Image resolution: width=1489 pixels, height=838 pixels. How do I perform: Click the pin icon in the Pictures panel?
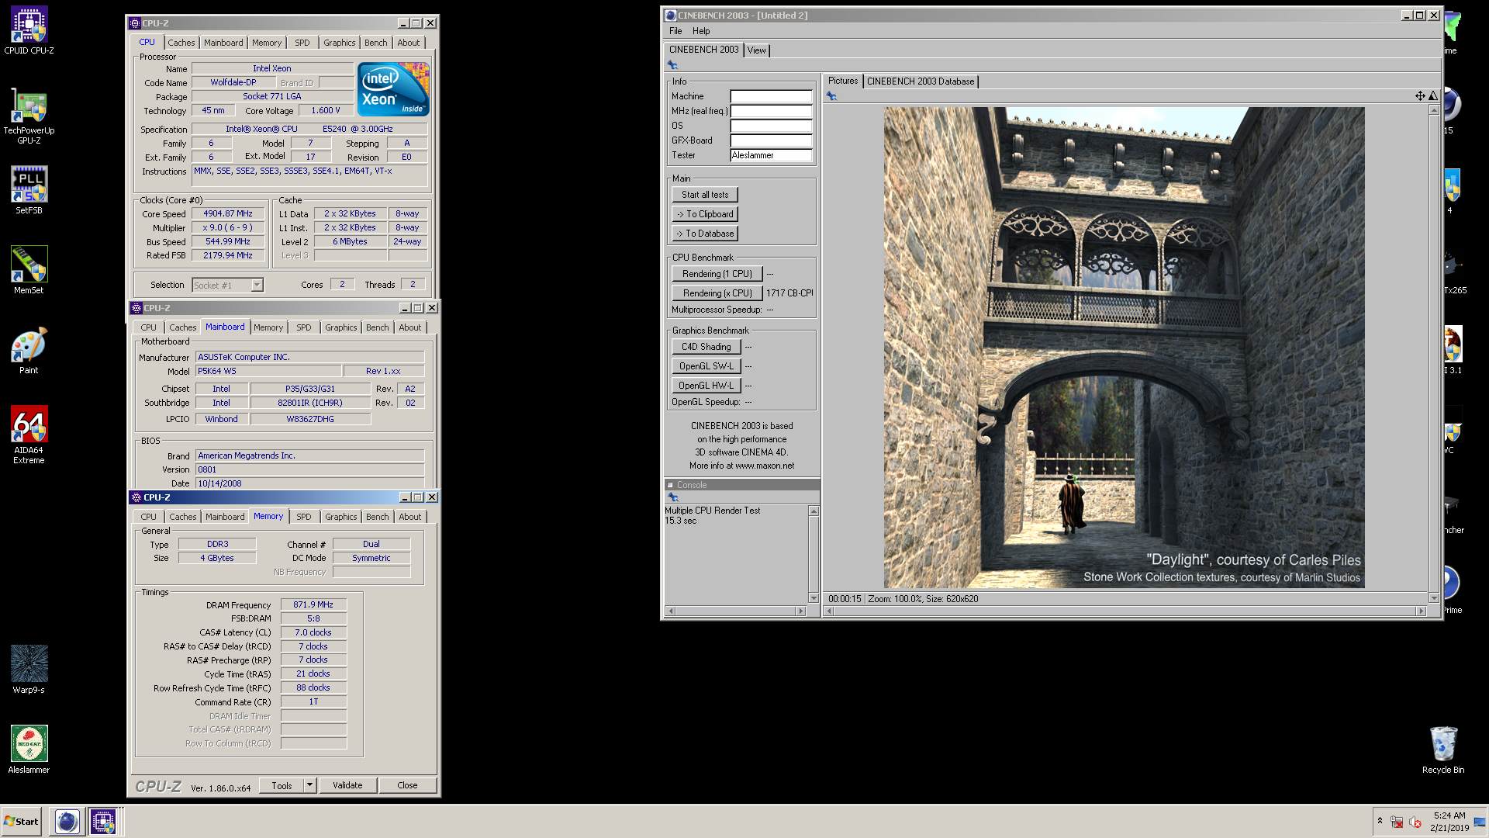pyautogui.click(x=831, y=96)
